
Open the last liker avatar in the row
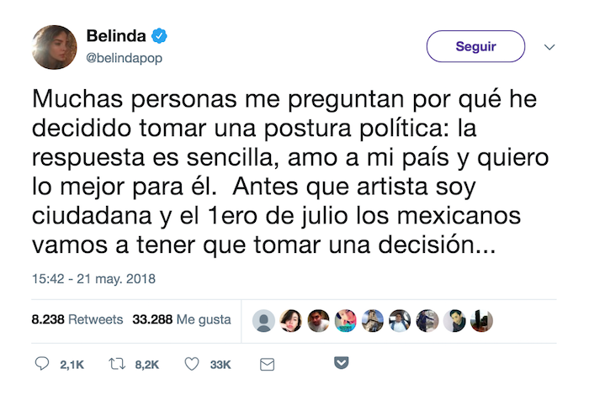[x=482, y=320]
